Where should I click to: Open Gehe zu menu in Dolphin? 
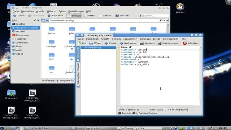click(52, 11)
